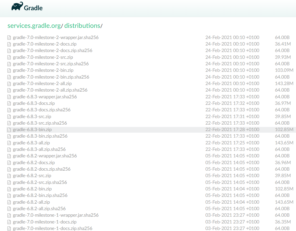Click file icon beside gradle-7.0-milestone-1-wrapper.jar.sha256

point(9,215)
